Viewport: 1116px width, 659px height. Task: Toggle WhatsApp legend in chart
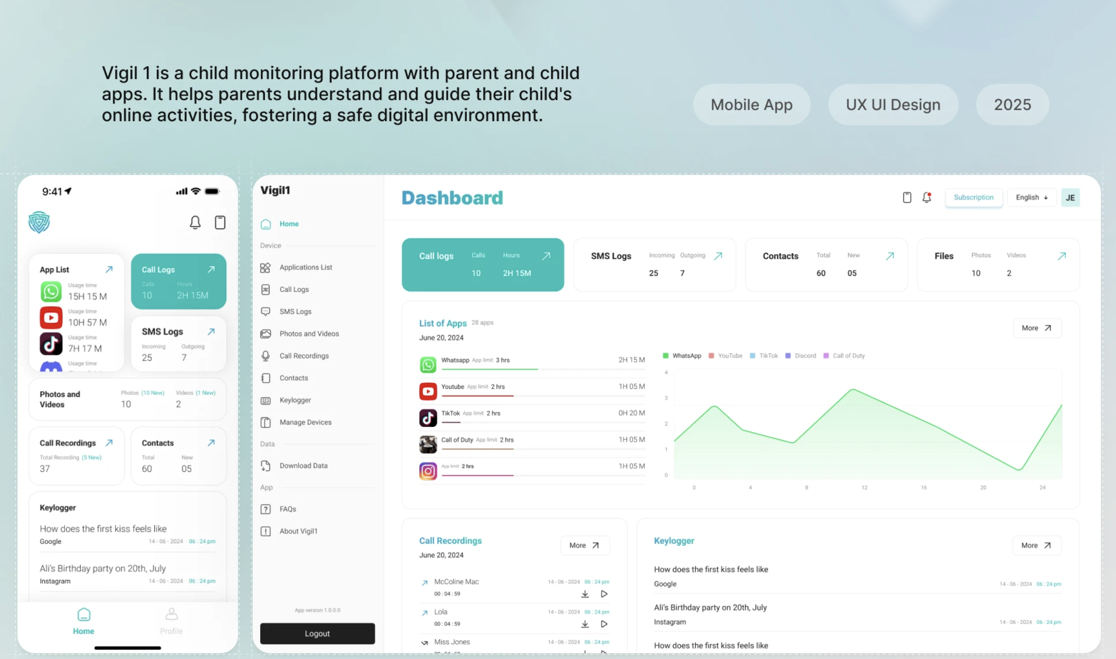[x=682, y=356]
